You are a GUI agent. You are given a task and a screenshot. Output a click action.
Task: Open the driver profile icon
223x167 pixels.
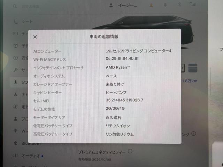pos(111,6)
